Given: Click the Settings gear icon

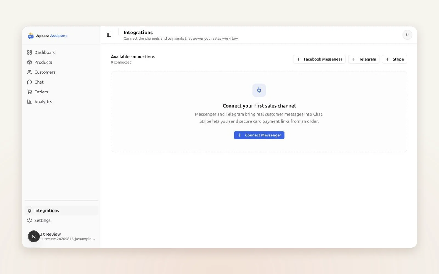Looking at the screenshot, I should click(x=29, y=220).
